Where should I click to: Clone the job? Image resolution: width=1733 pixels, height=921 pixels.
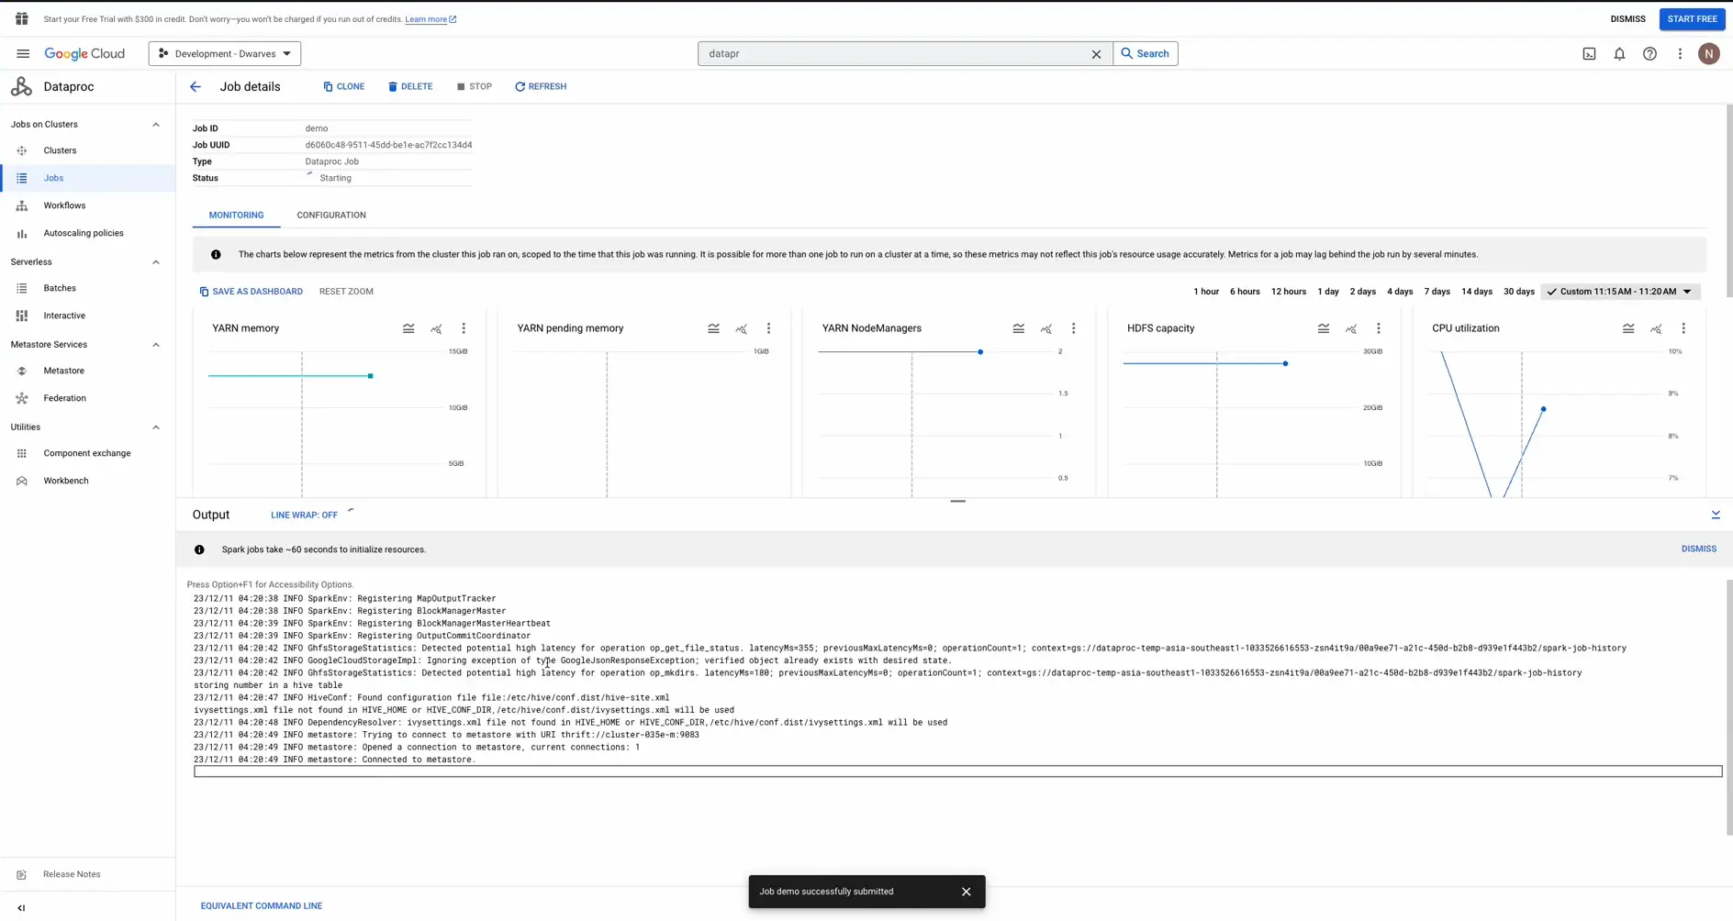[x=344, y=87]
